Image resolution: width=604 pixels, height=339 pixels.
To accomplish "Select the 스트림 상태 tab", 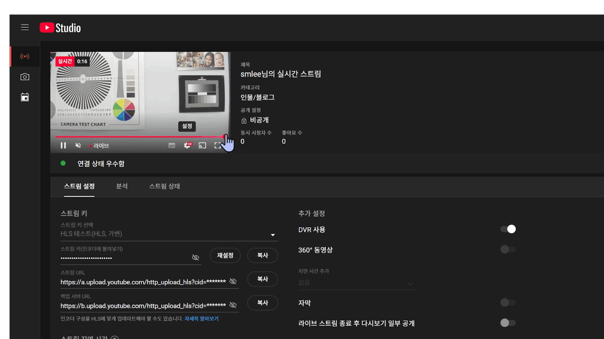I will click(x=164, y=186).
